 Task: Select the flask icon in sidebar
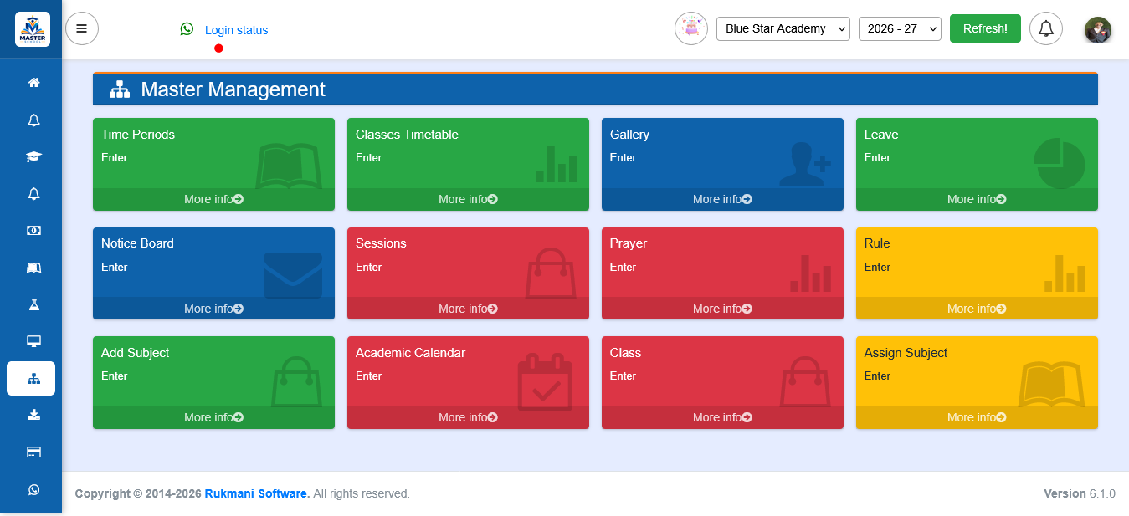tap(33, 304)
